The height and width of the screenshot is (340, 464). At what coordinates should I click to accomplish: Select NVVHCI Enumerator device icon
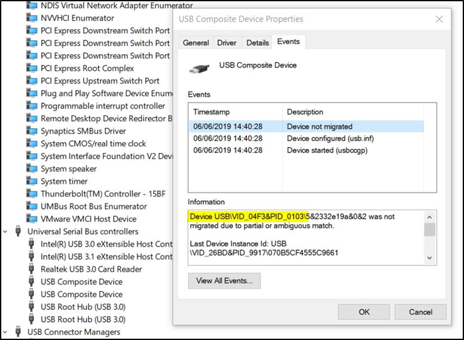[x=32, y=18]
